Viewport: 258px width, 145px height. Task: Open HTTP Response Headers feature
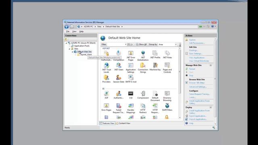(x=155, y=108)
